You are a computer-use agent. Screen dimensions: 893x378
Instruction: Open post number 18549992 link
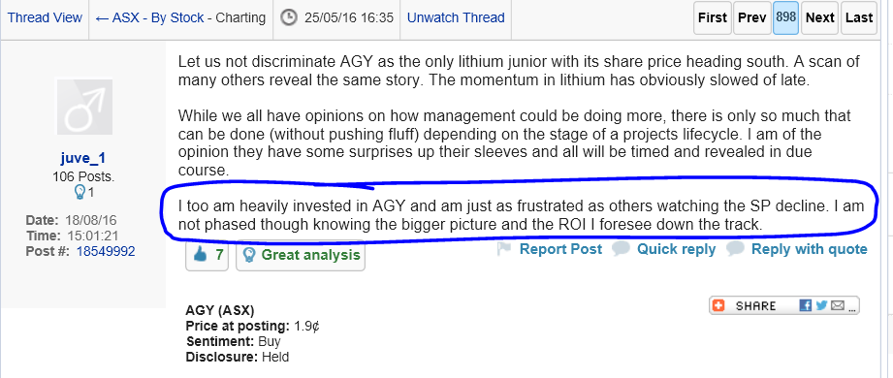[x=106, y=251]
